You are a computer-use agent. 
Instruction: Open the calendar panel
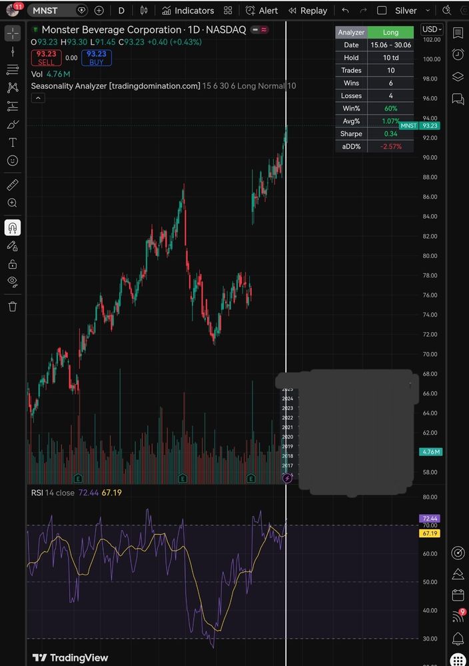pos(458,595)
